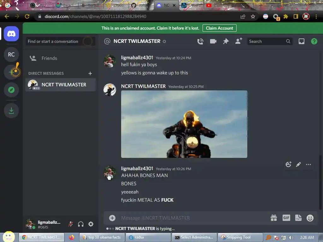Click browser back arrow
Image resolution: width=323 pixels, height=242 pixels.
point(7,16)
